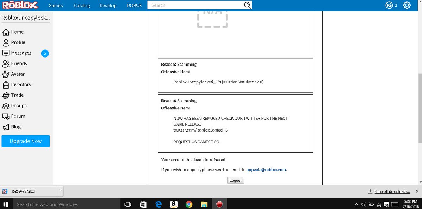The image size is (422, 209).
Task: Click Show all downloads link
Action: [x=392, y=191]
